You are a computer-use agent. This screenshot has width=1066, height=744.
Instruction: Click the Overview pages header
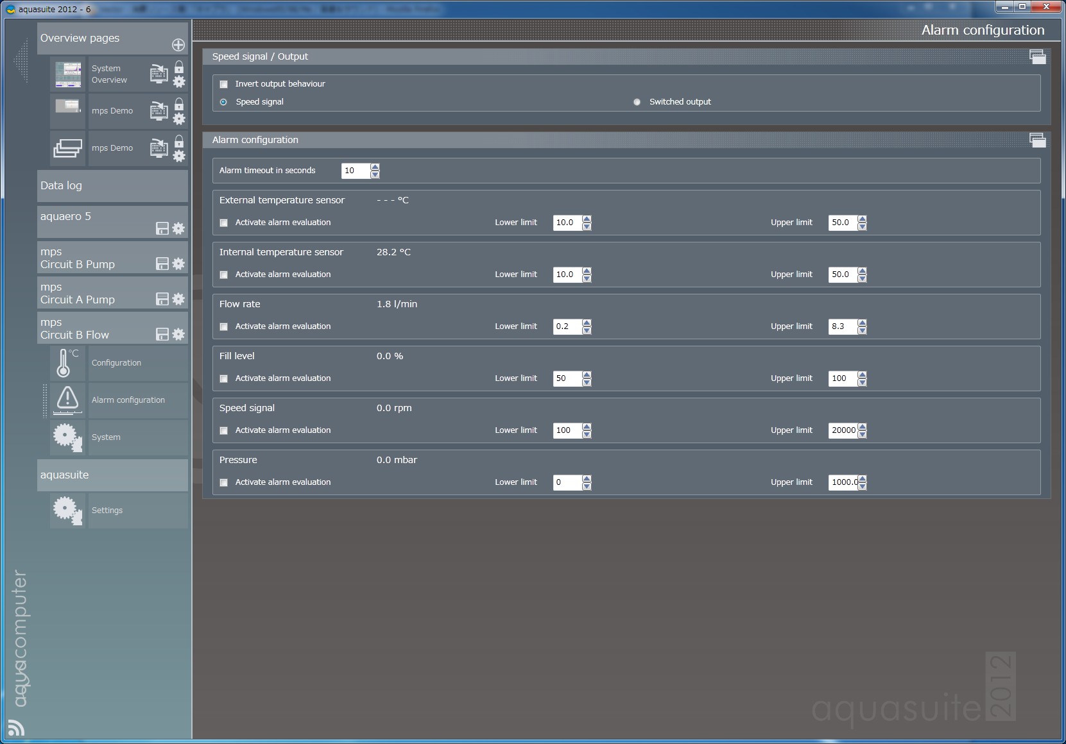pyautogui.click(x=112, y=38)
